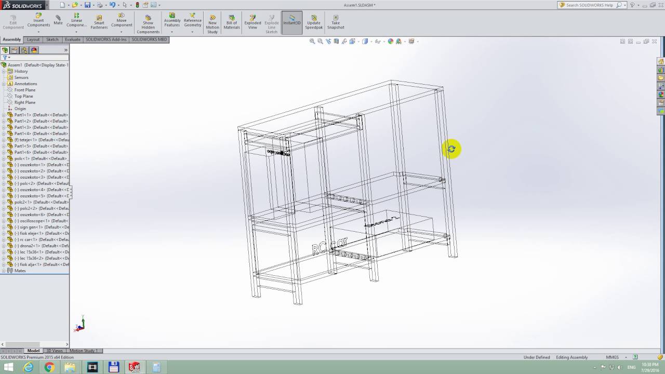Open the Insert Components dropdown arrow

click(x=38, y=32)
